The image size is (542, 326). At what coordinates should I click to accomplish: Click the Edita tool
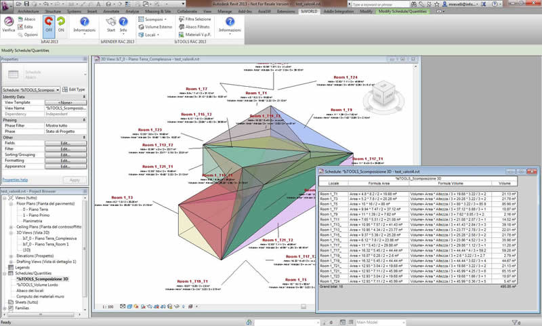[25, 26]
